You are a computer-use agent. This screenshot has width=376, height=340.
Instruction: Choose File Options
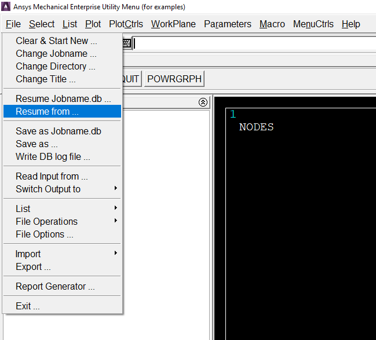pos(62,234)
